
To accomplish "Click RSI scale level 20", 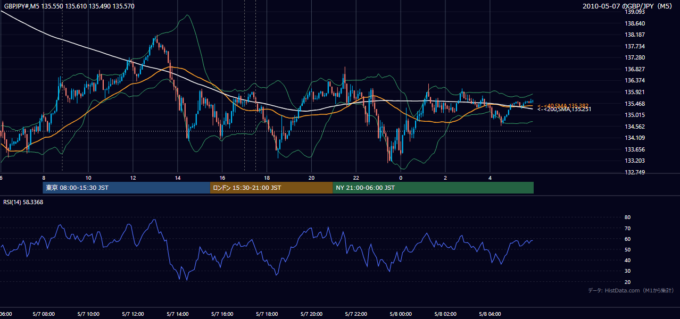I will click(x=627, y=282).
